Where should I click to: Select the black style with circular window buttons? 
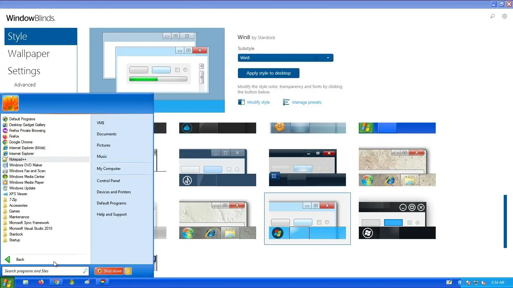tap(397, 220)
